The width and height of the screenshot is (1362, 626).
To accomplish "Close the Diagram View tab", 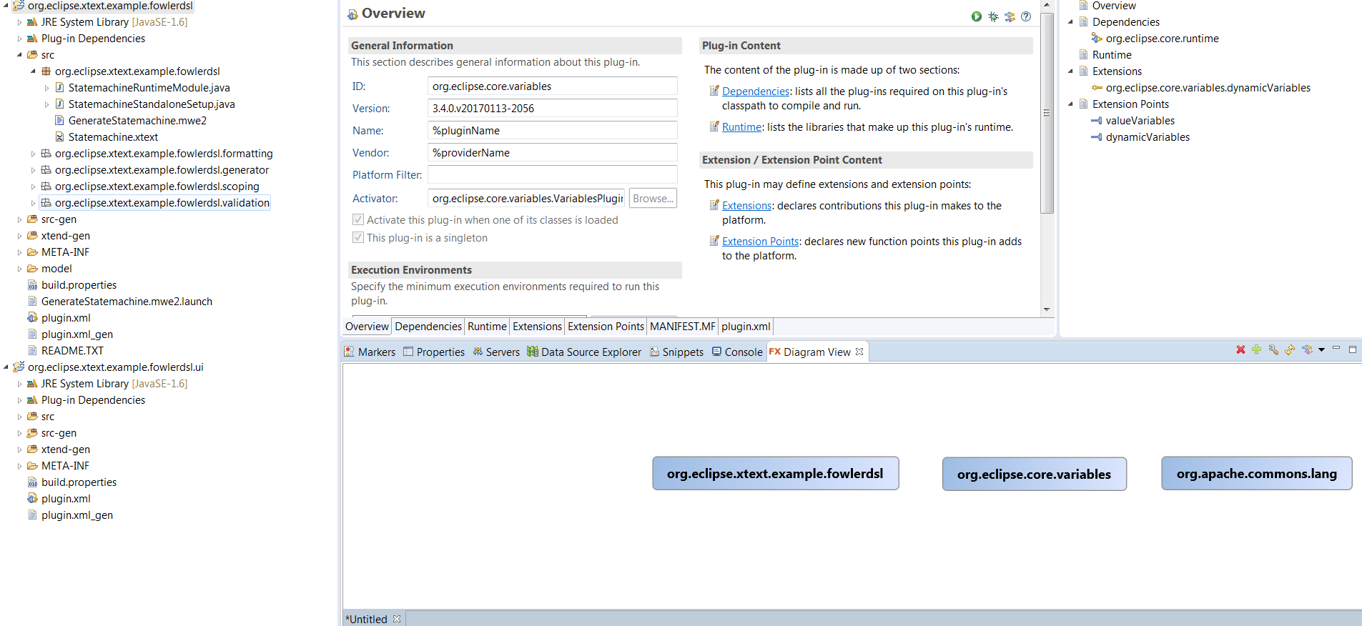I will (859, 352).
